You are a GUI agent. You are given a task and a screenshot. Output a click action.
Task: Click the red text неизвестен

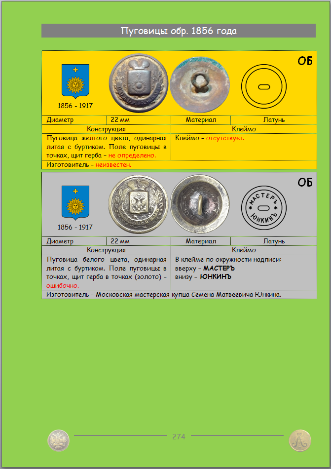tap(113, 165)
